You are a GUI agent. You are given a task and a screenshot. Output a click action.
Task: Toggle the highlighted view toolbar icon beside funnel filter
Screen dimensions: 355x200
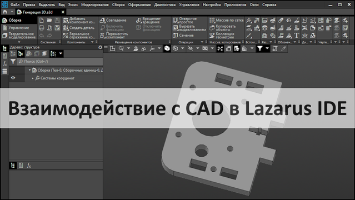click(237, 48)
